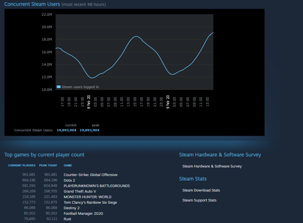The image size is (303, 223).
Task: Click the Steam Stats section heading
Action: point(193,179)
